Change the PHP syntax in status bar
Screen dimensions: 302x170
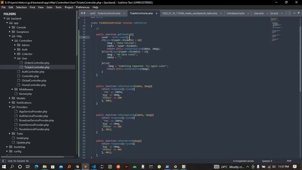(x=289, y=161)
